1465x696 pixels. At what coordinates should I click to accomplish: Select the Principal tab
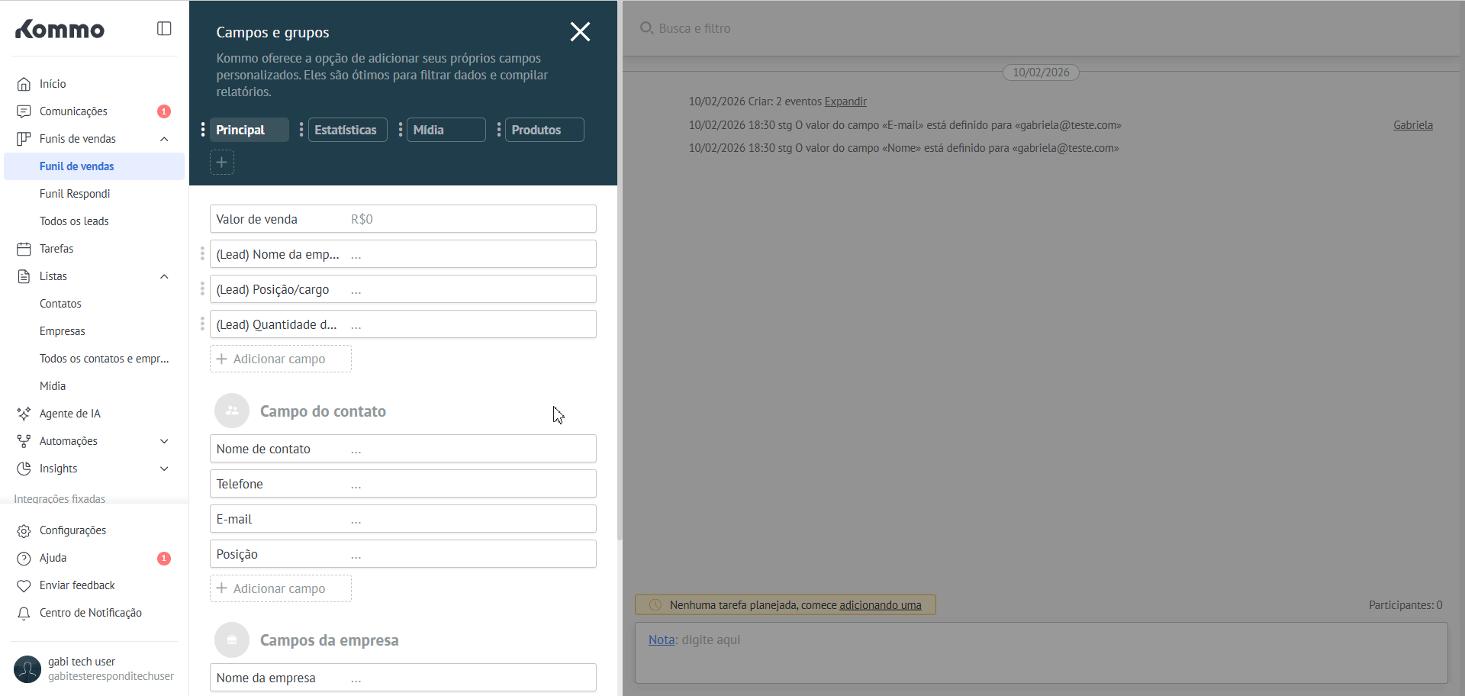249,130
